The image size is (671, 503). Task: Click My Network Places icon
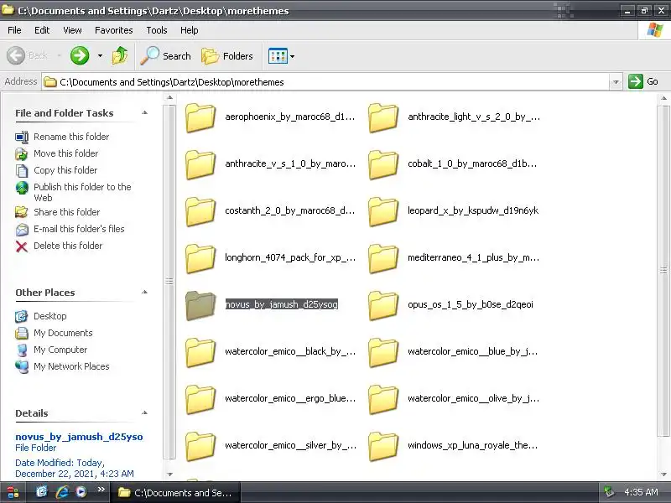coord(22,367)
